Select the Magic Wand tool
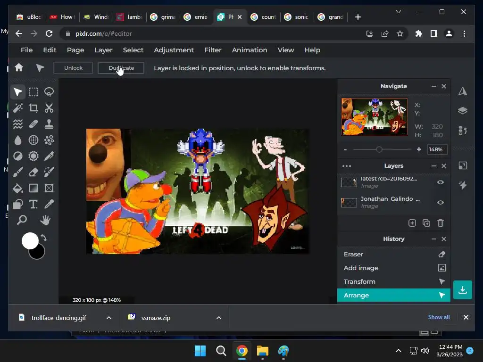 click(18, 108)
